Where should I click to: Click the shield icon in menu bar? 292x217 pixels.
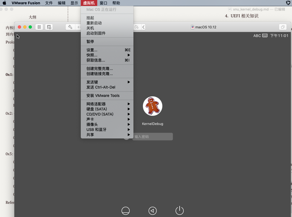(x=288, y=3)
